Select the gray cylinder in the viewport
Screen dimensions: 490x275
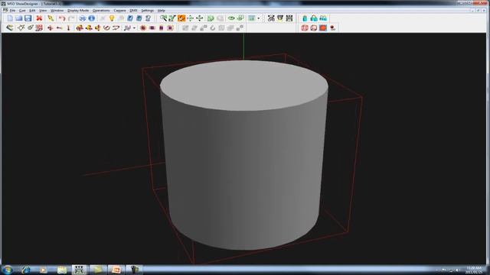point(243,155)
